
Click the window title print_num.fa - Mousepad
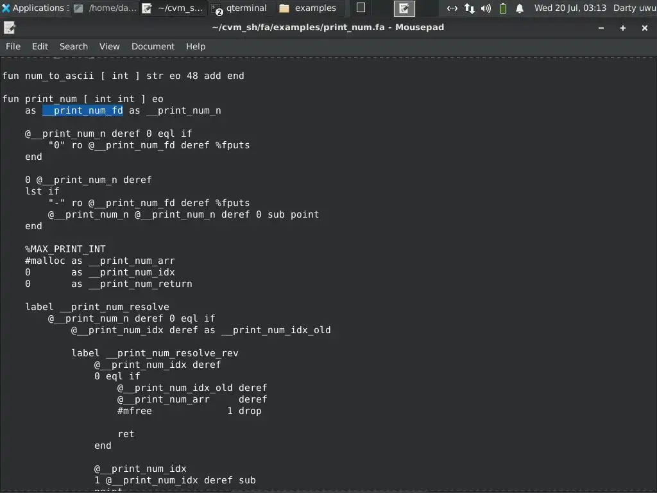click(x=328, y=27)
